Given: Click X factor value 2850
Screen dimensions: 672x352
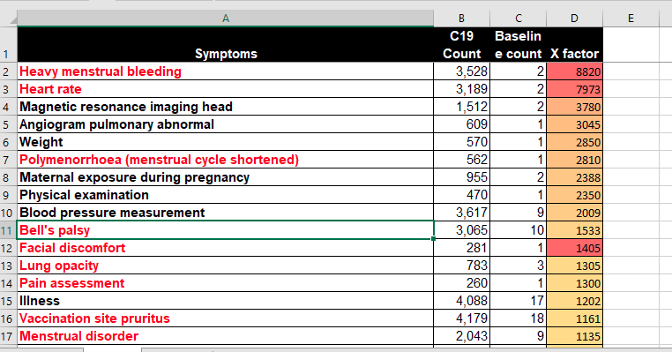Looking at the screenshot, I should (x=574, y=142).
